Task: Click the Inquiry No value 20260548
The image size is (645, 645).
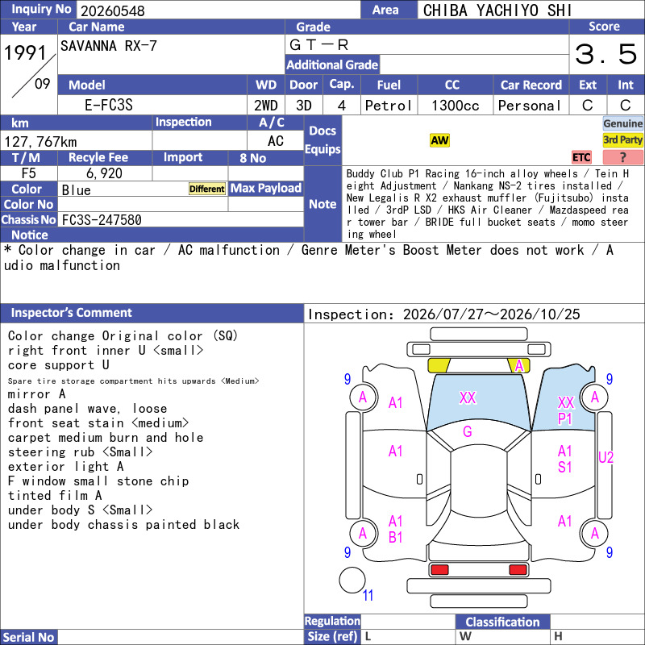Action: [x=113, y=10]
